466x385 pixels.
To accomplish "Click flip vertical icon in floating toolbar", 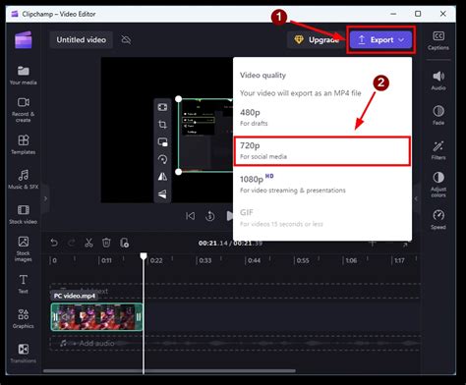I will click(162, 194).
